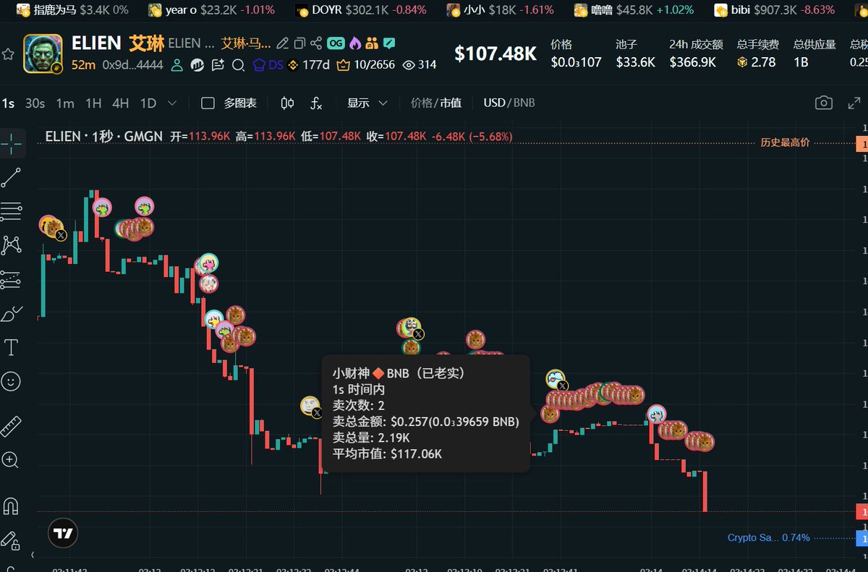Click the DS DexScreener badge
Screen dimensions: 868x572
click(268, 65)
